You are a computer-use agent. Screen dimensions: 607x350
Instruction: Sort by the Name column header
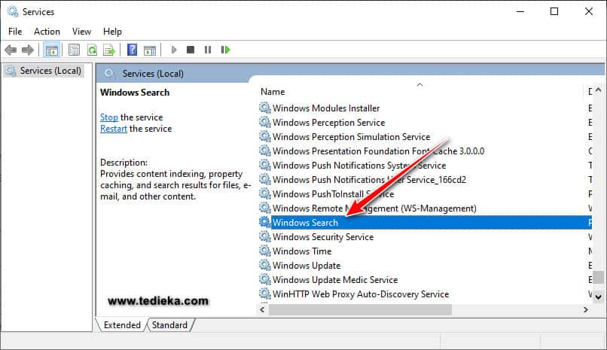(x=420, y=92)
